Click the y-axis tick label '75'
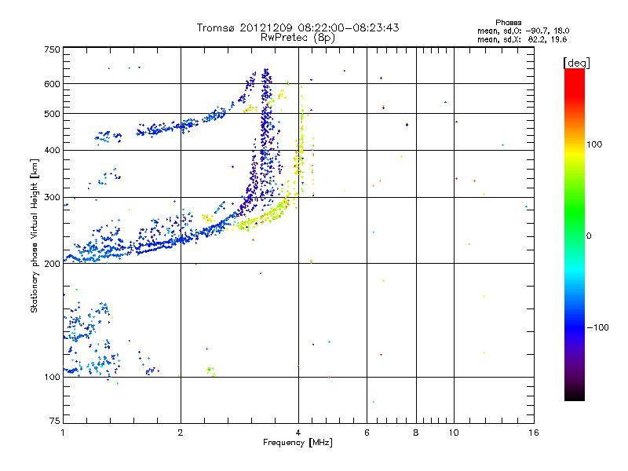This screenshot has height=471, width=628. point(55,421)
